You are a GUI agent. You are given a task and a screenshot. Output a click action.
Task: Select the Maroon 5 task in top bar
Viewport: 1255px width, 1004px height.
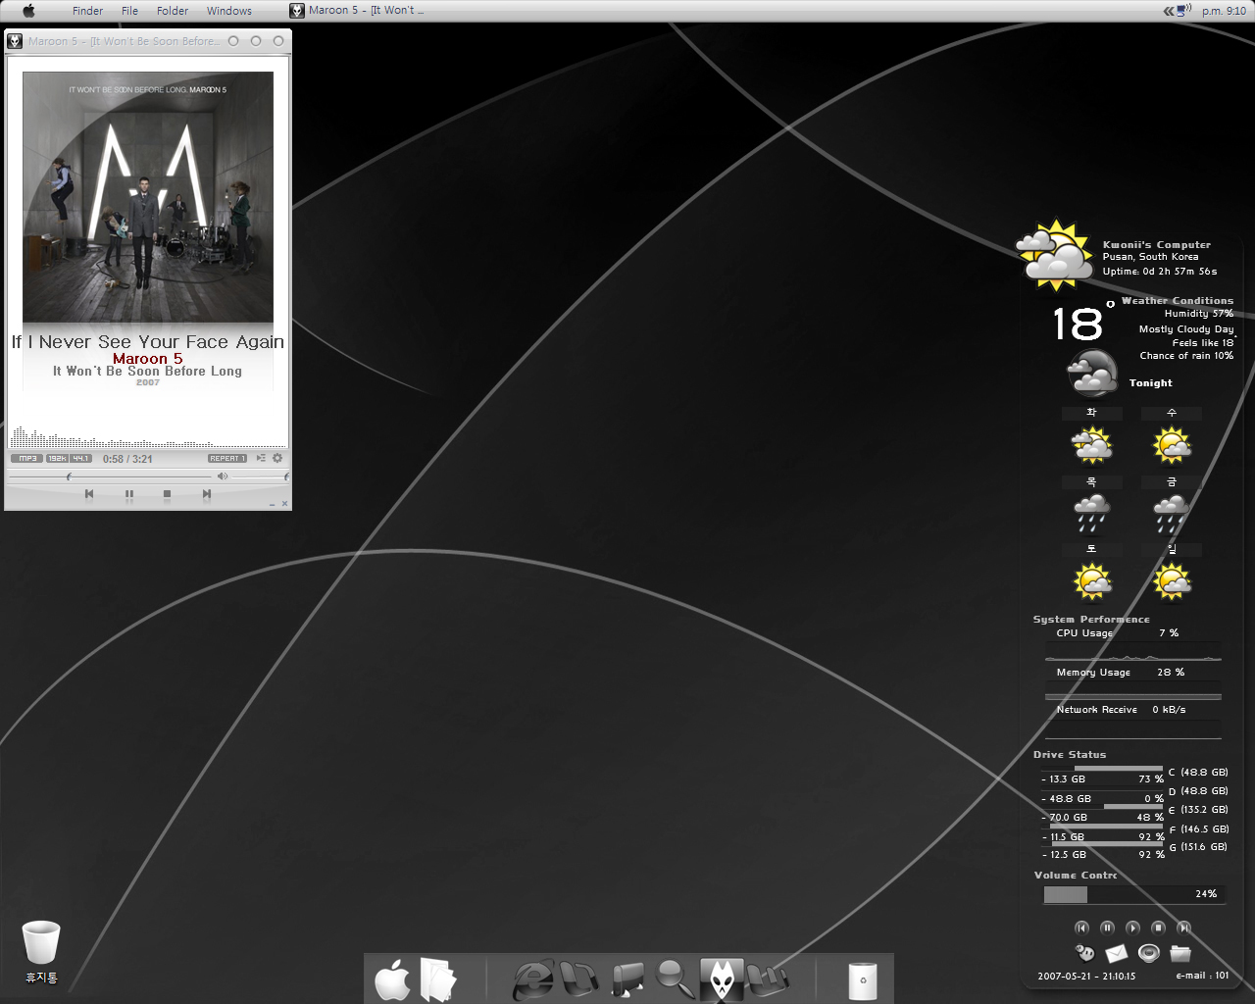(x=357, y=11)
